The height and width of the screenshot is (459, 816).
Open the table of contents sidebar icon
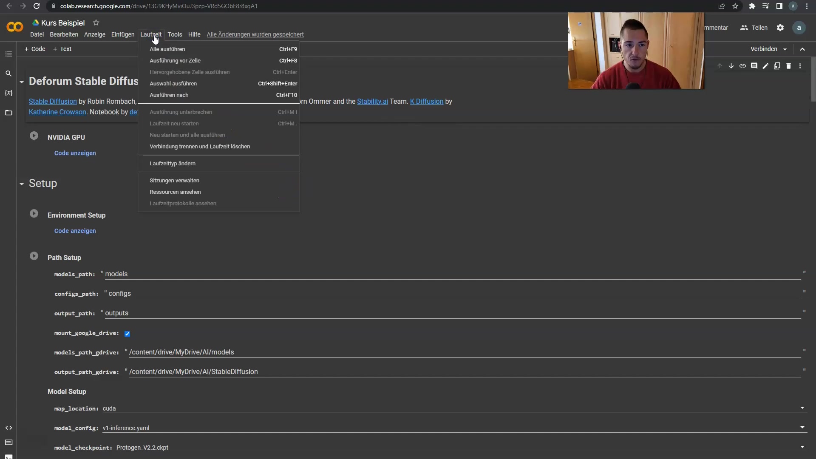point(8,54)
